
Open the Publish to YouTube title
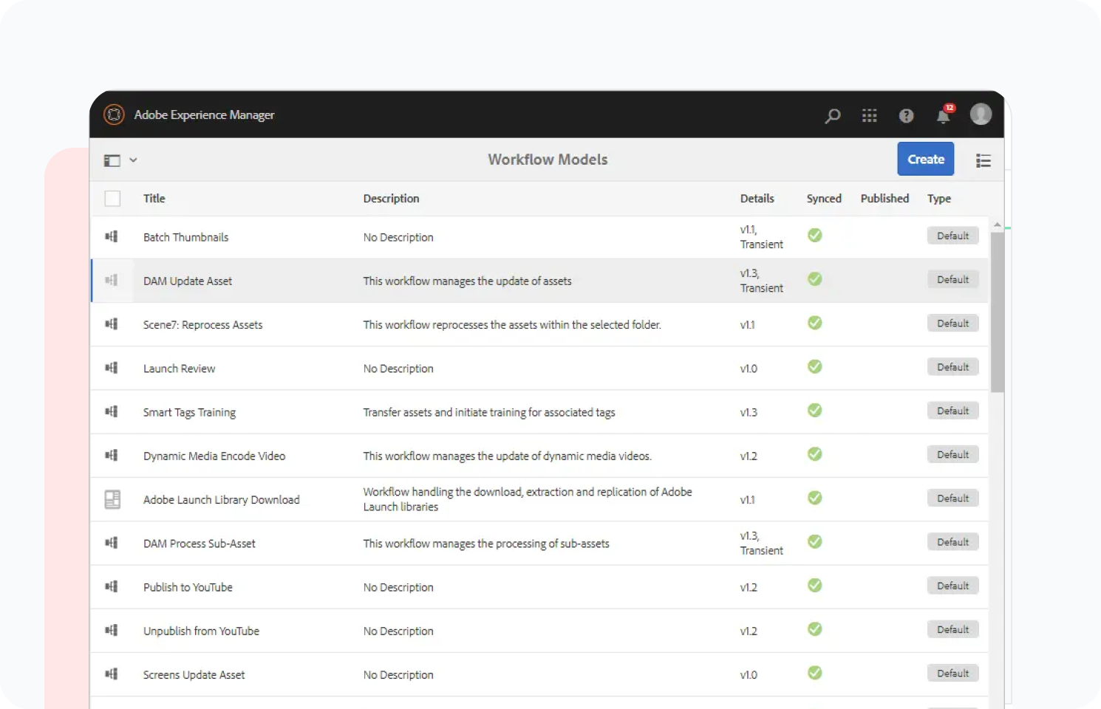click(188, 587)
